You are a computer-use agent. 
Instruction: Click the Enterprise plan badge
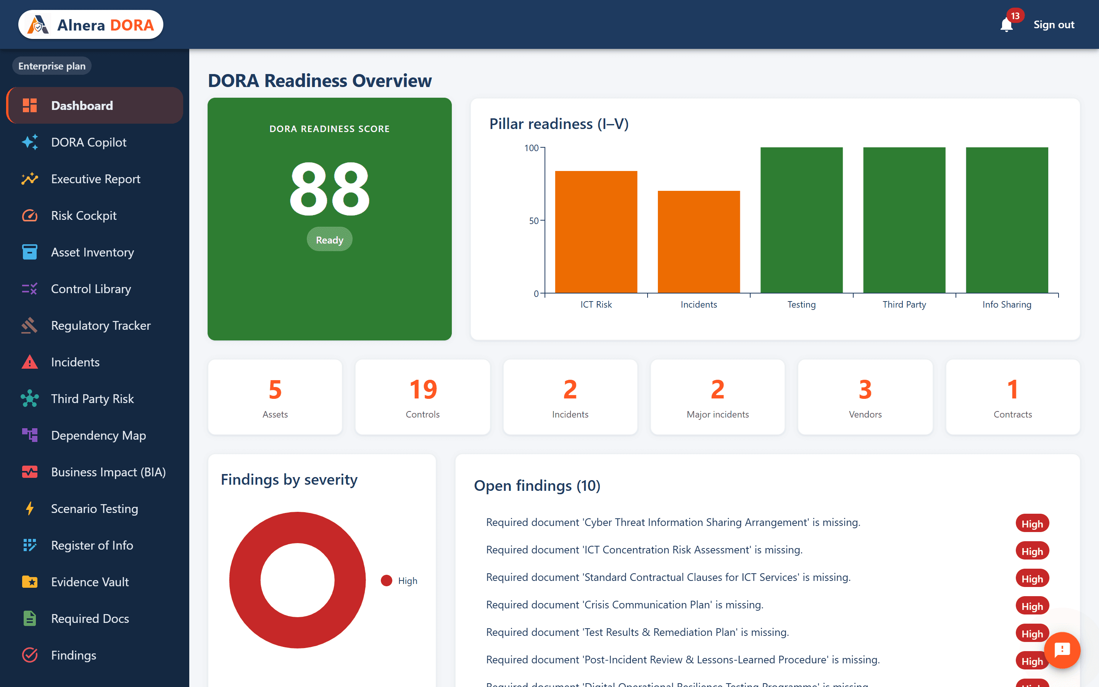pyautogui.click(x=52, y=66)
